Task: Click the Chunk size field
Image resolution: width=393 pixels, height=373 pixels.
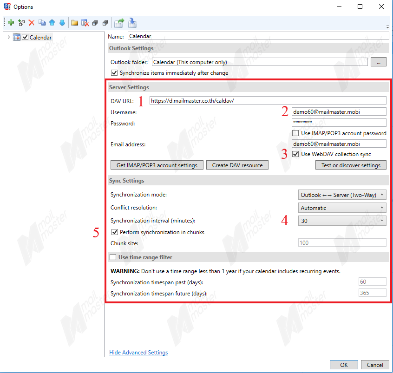Action: click(342, 242)
